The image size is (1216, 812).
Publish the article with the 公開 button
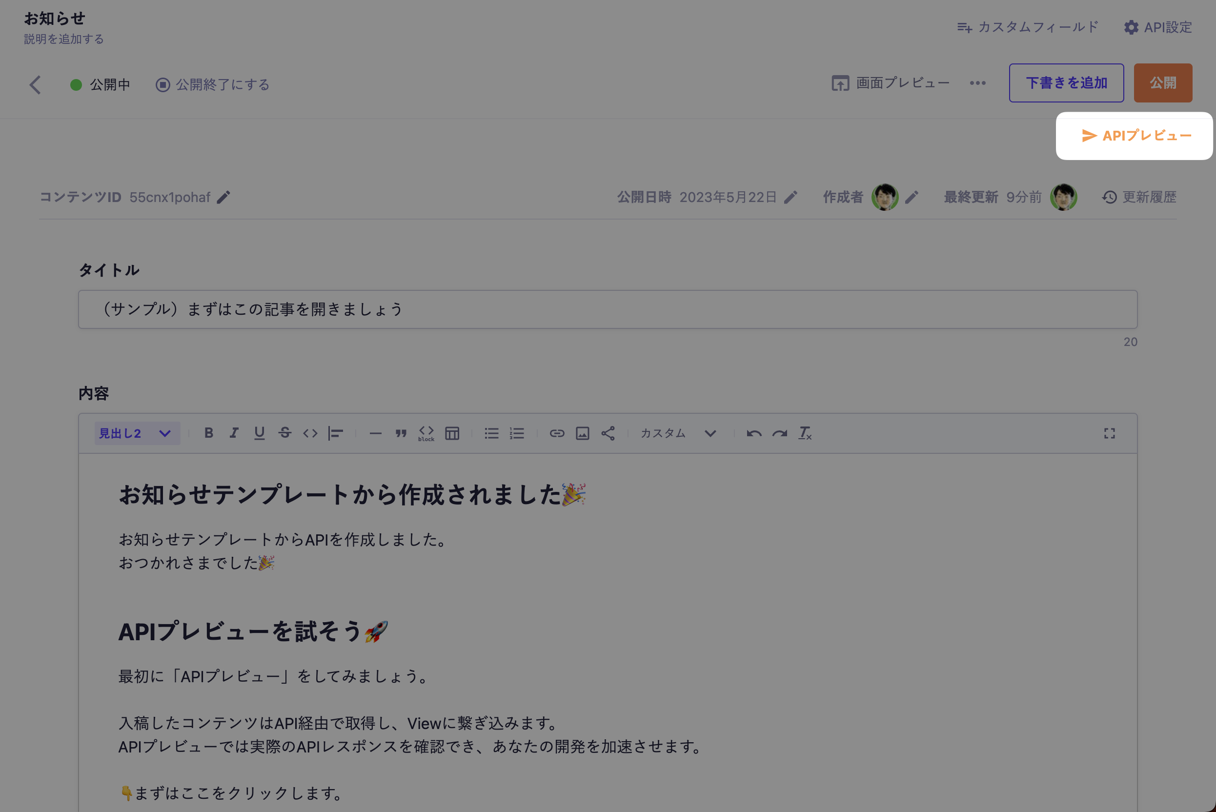pos(1163,82)
